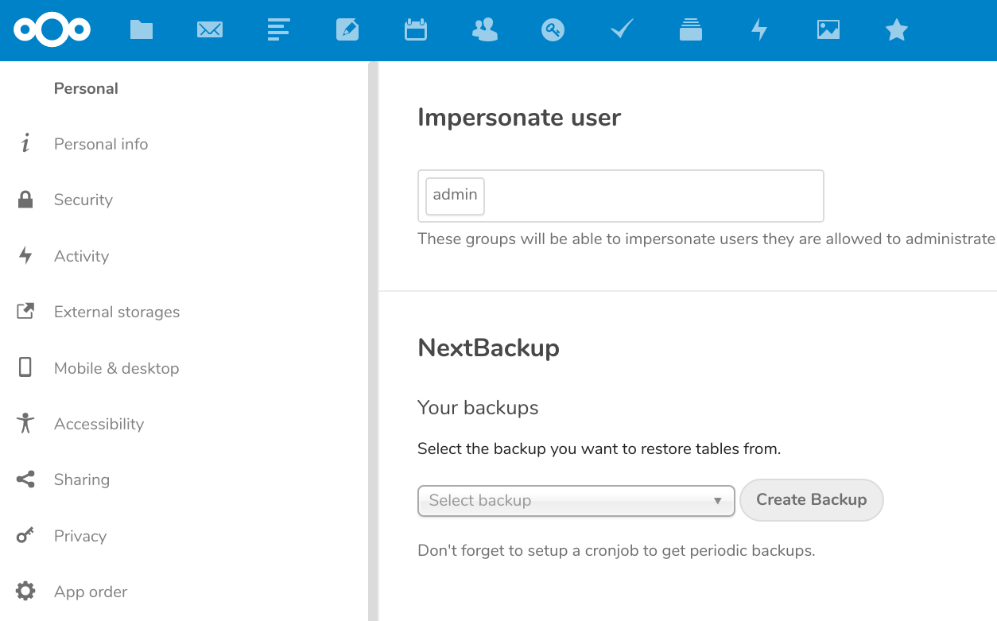Open the Notes pencil icon
The height and width of the screenshot is (621, 997).
pos(347,30)
